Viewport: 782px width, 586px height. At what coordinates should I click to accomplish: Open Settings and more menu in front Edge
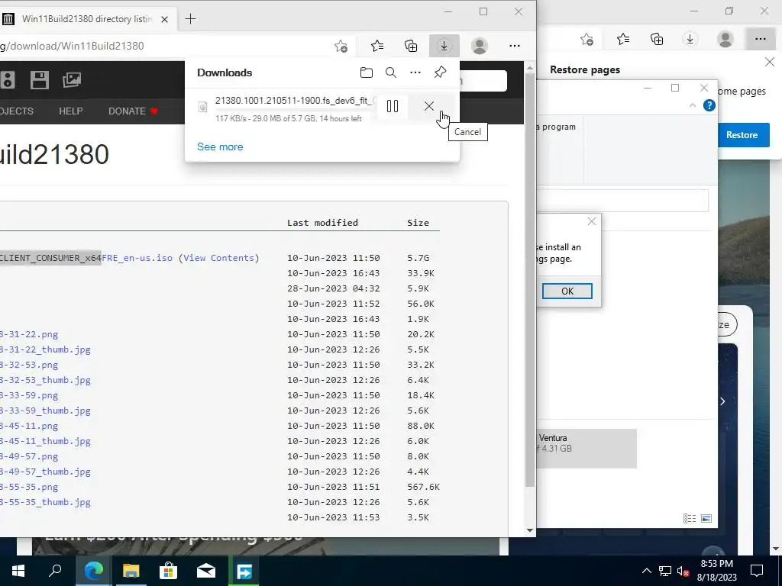pos(515,46)
